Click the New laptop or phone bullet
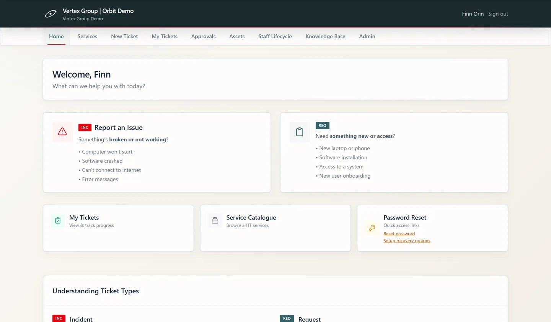The image size is (551, 322). (343, 148)
